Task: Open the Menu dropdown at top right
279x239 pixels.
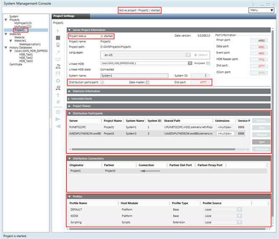Action: (x=261, y=10)
